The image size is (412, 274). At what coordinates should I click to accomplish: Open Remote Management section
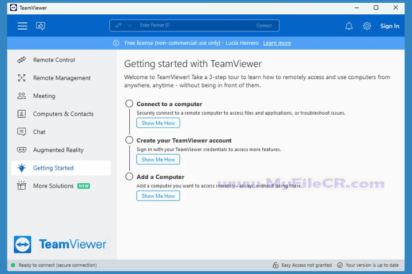[61, 78]
